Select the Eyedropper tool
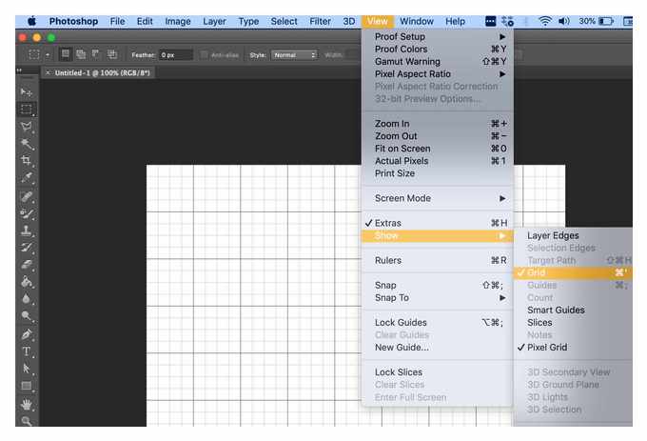 (x=27, y=178)
